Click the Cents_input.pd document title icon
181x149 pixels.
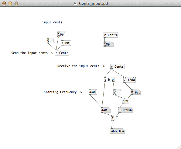pos(75,3)
